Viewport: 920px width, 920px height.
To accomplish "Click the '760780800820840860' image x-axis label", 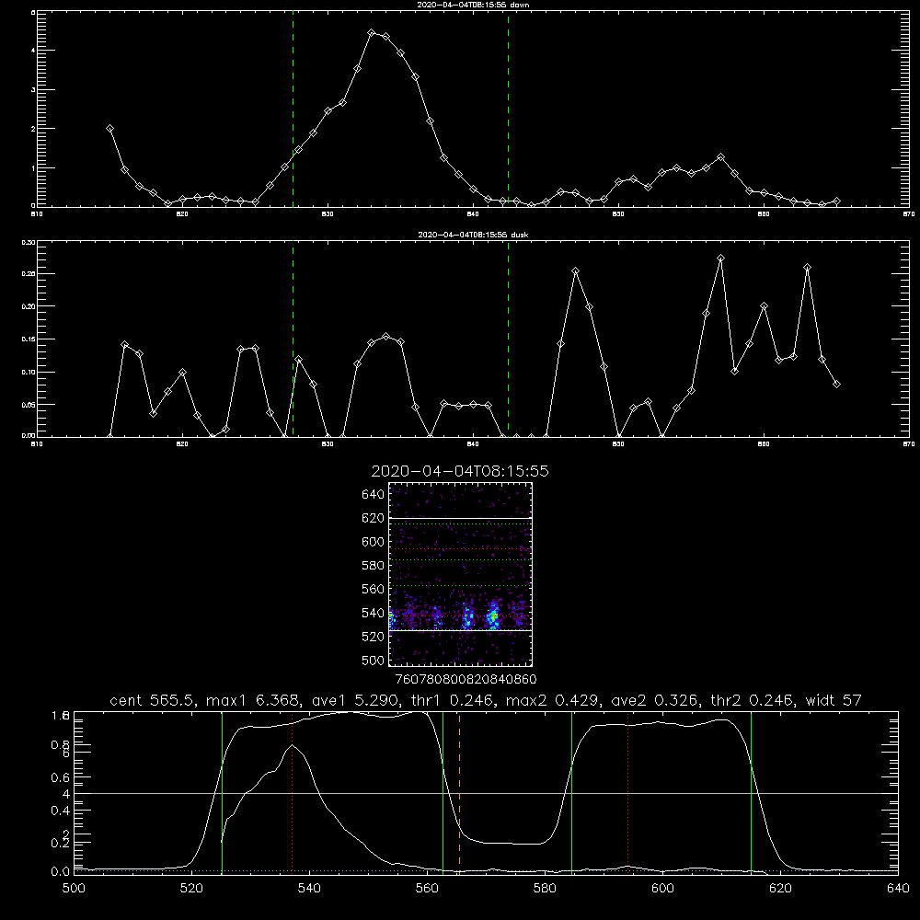I will 466,679.
